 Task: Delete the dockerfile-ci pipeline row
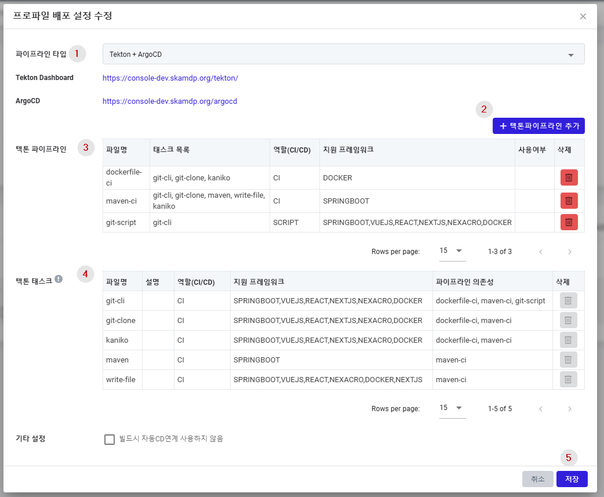[569, 177]
